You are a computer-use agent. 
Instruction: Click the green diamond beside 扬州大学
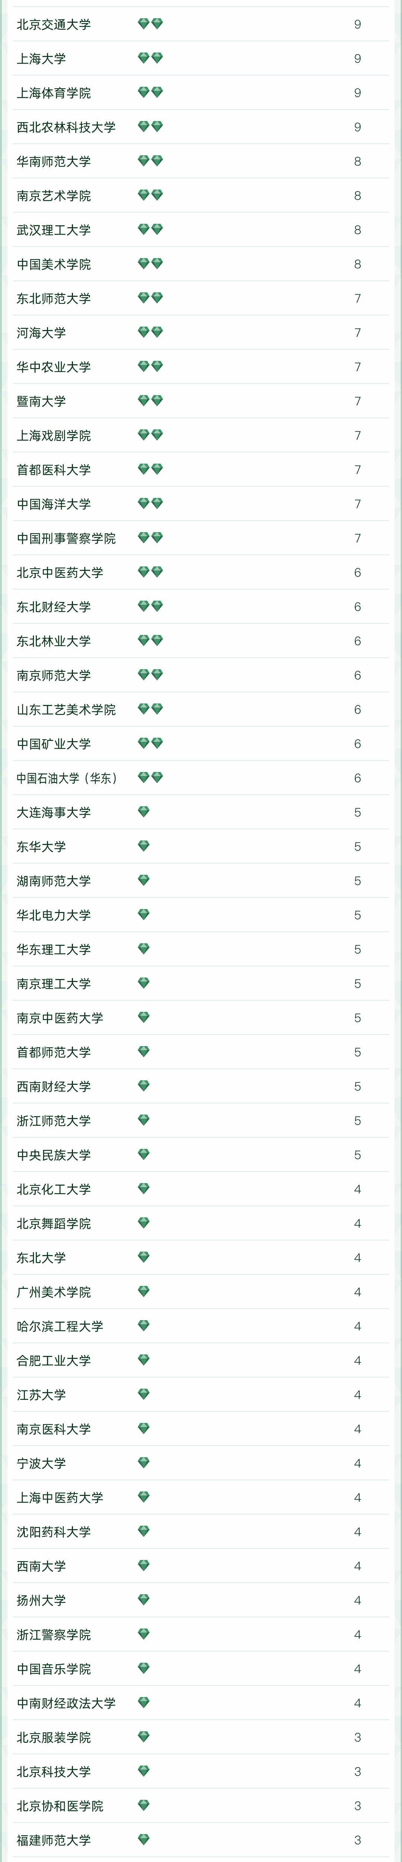(x=144, y=1599)
